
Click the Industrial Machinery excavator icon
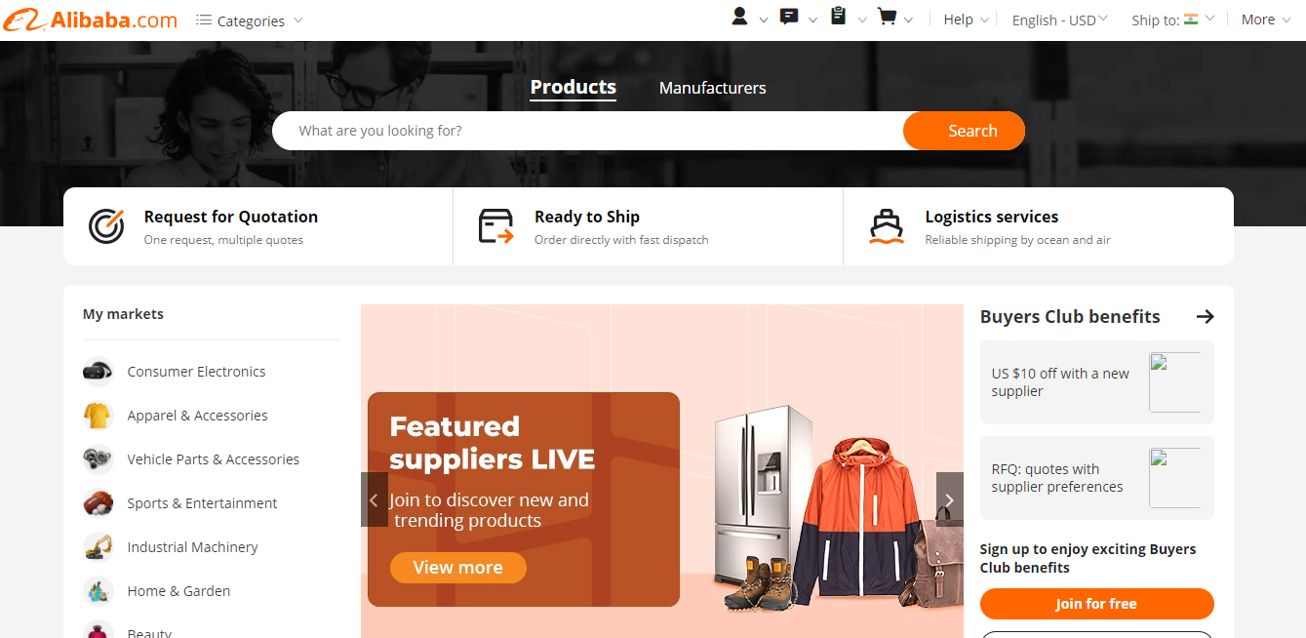coord(98,546)
